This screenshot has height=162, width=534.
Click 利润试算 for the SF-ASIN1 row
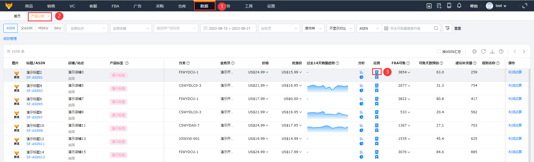click(515, 72)
